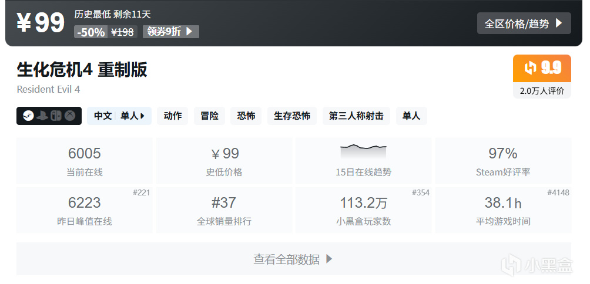Click the #354 rank label
The image size is (590, 284).
(x=420, y=192)
